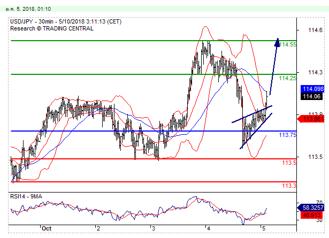Click the '2' date axis marker
This screenshot has width=329, height=238.
[98, 228]
